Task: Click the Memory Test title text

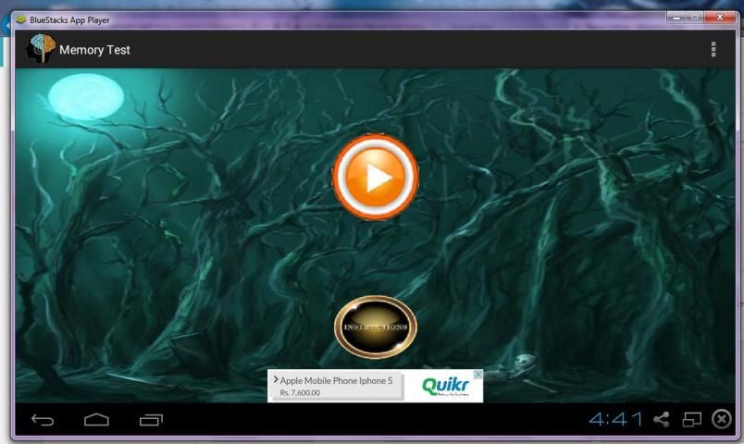Action: click(94, 50)
